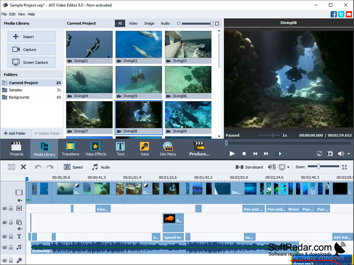This screenshot has width=354, height=265.
Task: Mute the main video track audio
Action: [20, 200]
